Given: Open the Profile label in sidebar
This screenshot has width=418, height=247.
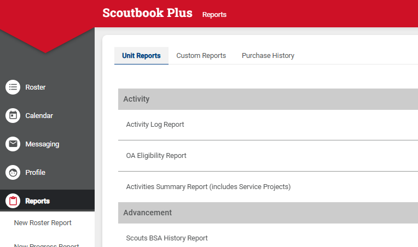Looking at the screenshot, I should (36, 173).
